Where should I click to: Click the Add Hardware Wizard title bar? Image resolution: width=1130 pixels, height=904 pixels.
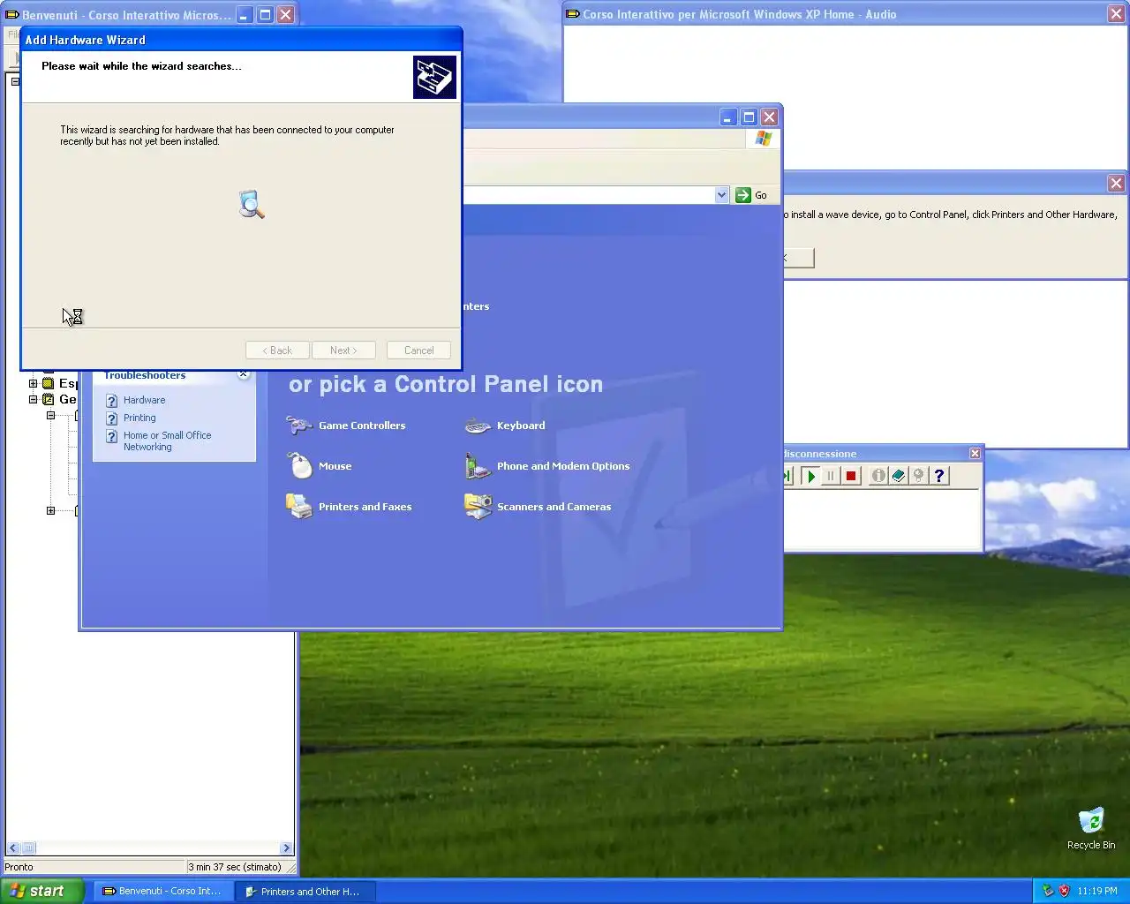point(241,40)
